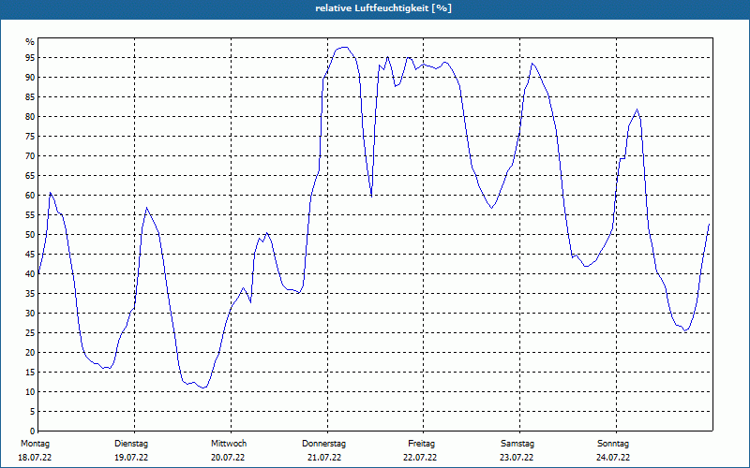Viewport: 750px width, 468px height.
Task: Select the 19.07.22 date label
Action: tap(131, 458)
